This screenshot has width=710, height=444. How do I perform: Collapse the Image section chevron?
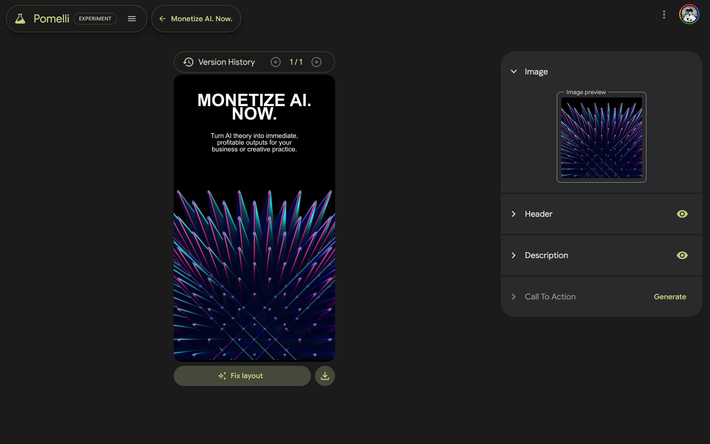point(514,71)
